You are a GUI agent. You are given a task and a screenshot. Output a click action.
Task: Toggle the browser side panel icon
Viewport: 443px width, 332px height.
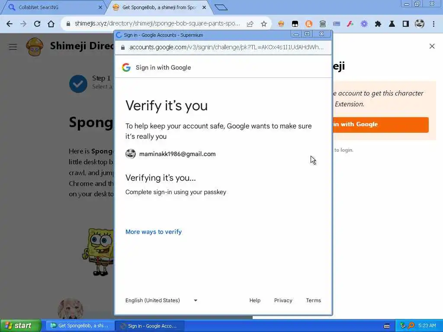[x=406, y=24]
